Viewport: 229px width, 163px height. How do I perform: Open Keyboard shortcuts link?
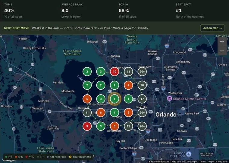point(159,161)
